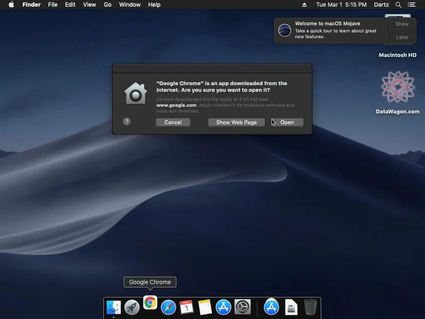Click the eject icon in menu bar

click(x=304, y=5)
